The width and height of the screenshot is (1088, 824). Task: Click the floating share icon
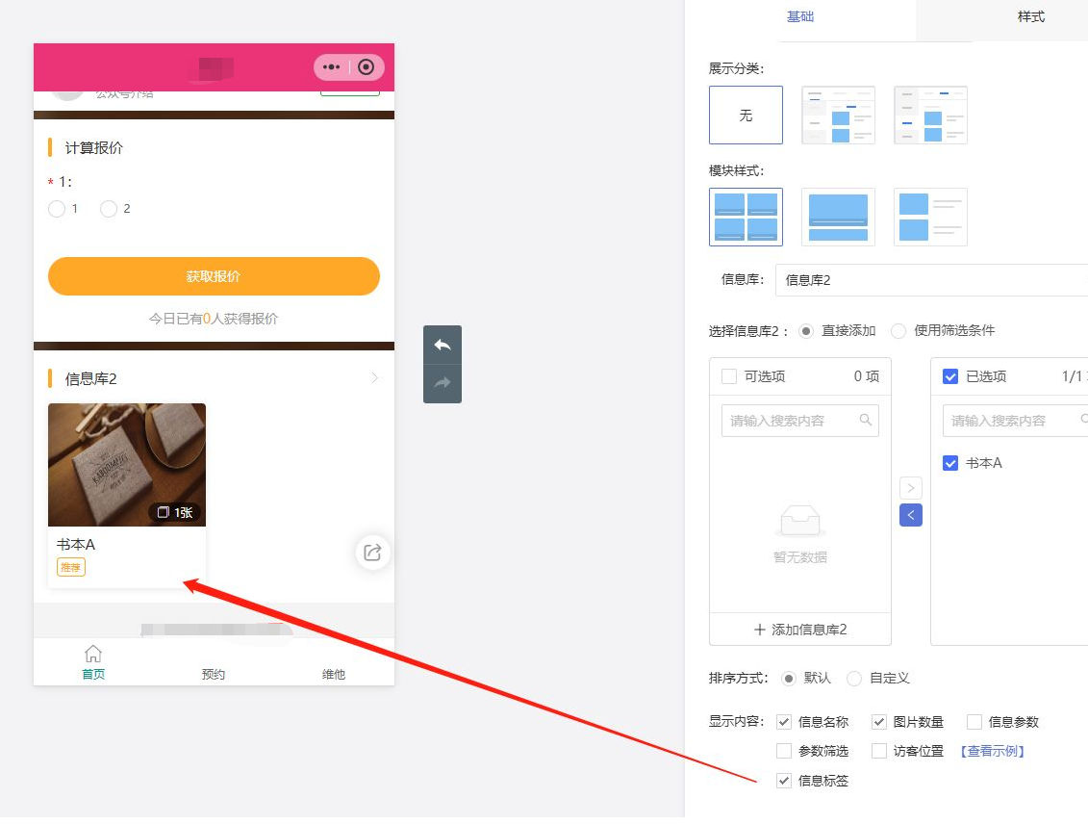pyautogui.click(x=372, y=553)
